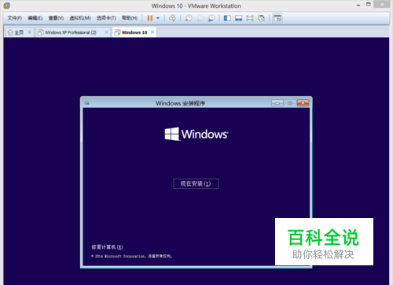393x285 pixels.
Task: Take a snapshot with the clock icon
Action: [189, 18]
